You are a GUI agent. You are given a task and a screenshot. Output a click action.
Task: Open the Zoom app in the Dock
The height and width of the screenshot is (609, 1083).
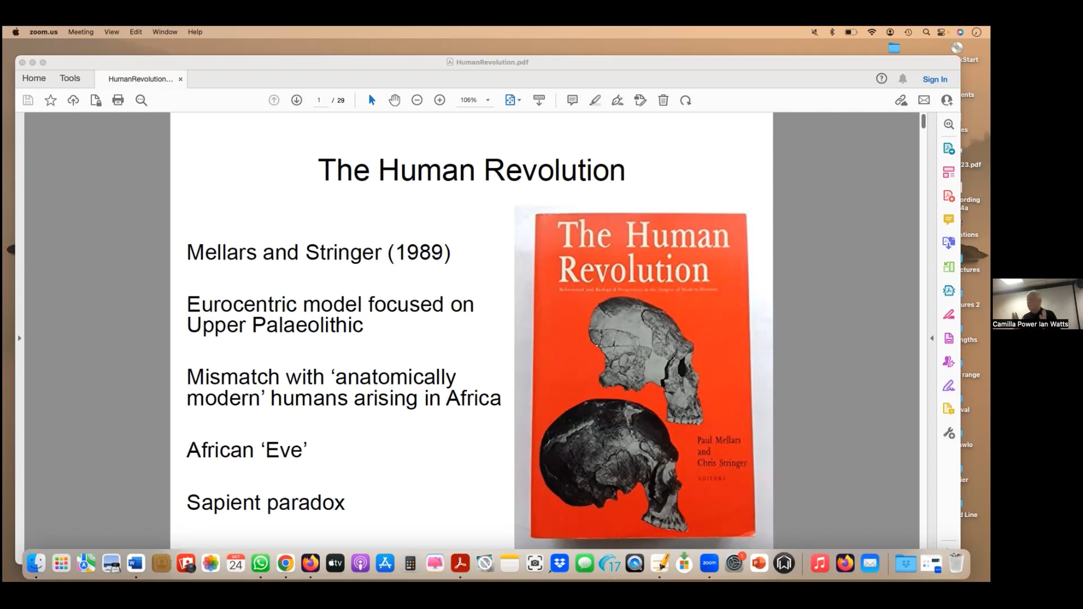[709, 563]
